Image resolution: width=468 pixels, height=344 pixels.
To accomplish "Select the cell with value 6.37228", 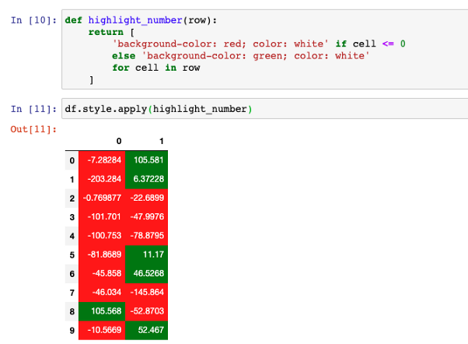I will point(146,179).
